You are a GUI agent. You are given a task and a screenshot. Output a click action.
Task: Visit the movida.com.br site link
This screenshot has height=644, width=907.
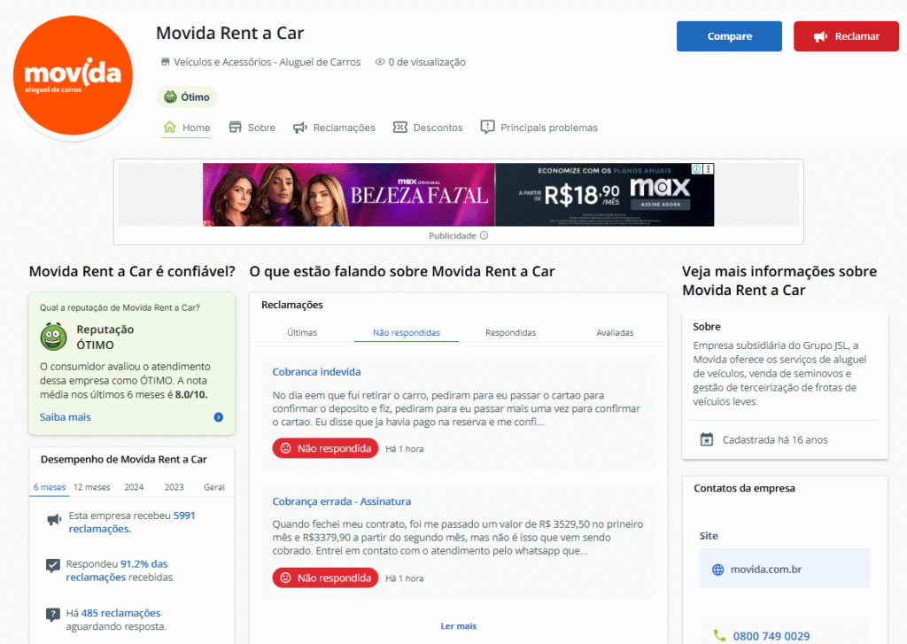click(x=765, y=570)
